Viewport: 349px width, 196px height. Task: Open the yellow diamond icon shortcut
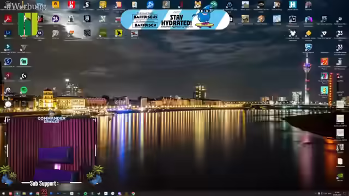(x=308, y=33)
